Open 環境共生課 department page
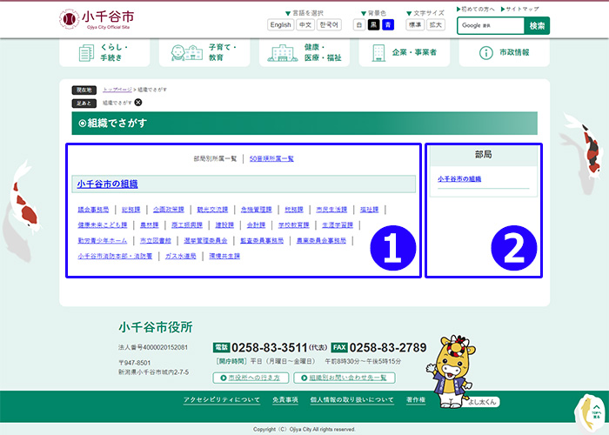 (x=224, y=256)
